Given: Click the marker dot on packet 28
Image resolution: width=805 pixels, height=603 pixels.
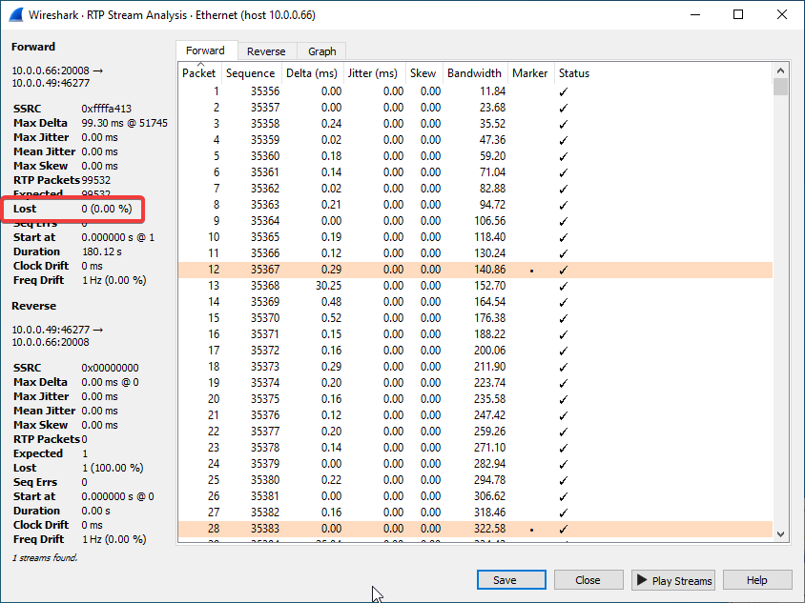Looking at the screenshot, I should pyautogui.click(x=531, y=529).
